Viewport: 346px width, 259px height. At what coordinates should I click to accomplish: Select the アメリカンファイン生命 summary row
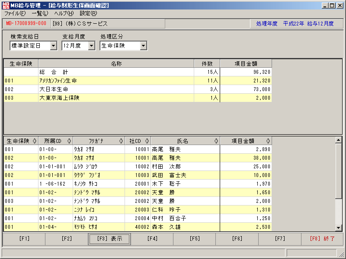pyautogui.click(x=138, y=81)
